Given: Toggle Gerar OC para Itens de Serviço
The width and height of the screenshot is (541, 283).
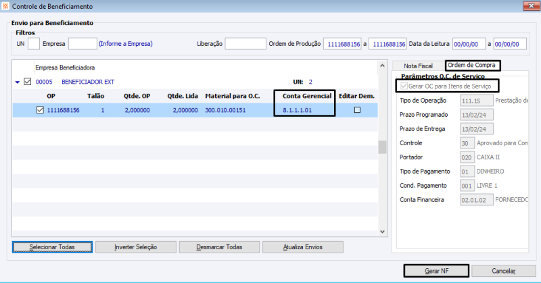Looking at the screenshot, I should pyautogui.click(x=404, y=86).
